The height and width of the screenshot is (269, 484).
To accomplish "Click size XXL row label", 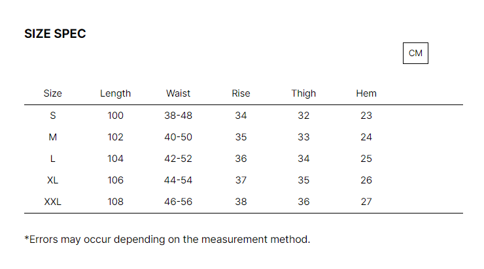I will tap(53, 202).
